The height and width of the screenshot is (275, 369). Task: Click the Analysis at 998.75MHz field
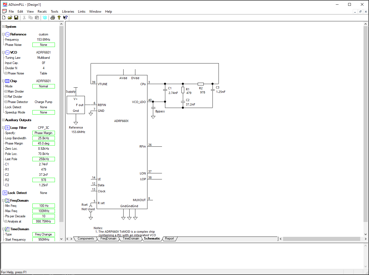coord(44,221)
